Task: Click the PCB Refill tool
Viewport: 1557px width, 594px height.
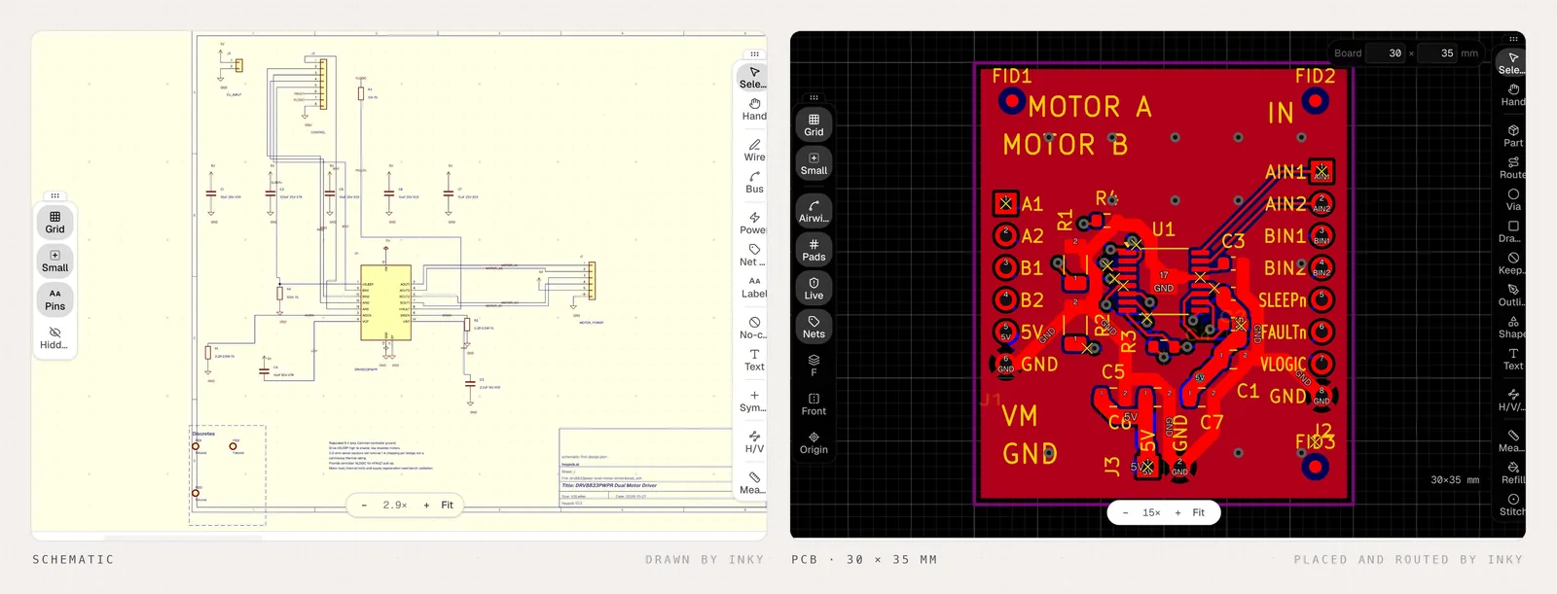Action: 1512,473
